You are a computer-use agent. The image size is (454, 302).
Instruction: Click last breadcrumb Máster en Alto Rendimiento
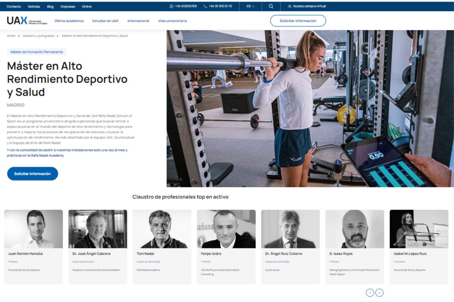[x=95, y=36]
